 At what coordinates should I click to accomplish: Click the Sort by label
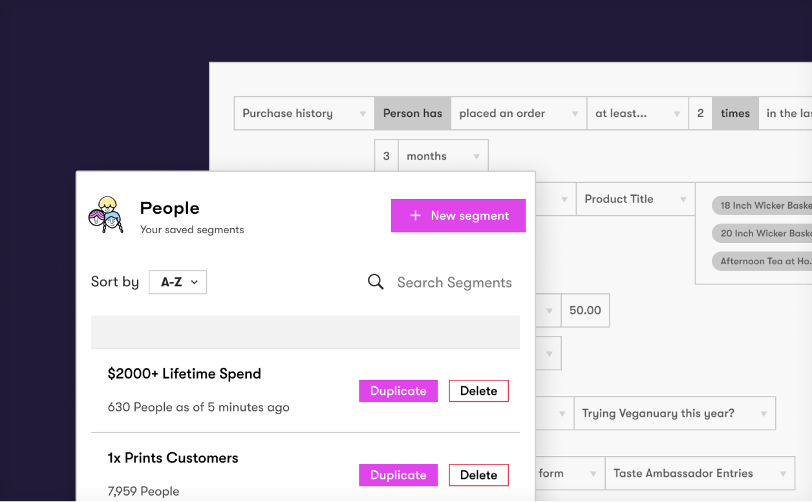(115, 282)
